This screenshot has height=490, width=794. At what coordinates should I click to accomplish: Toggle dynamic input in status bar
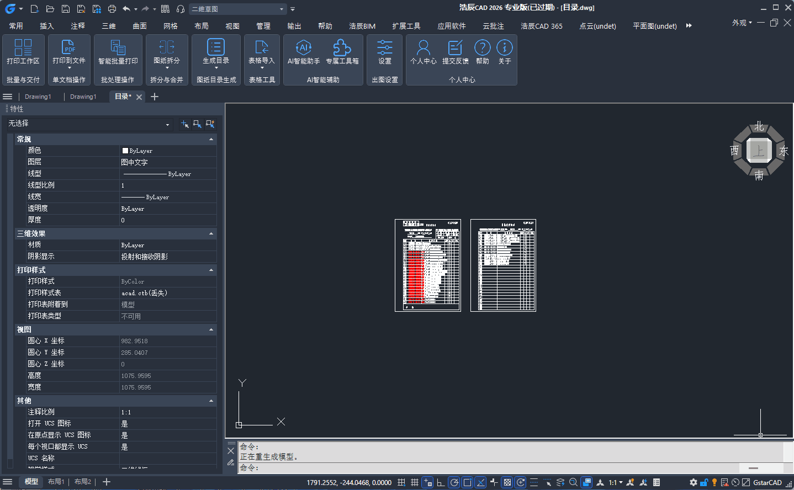pyautogui.click(x=428, y=482)
